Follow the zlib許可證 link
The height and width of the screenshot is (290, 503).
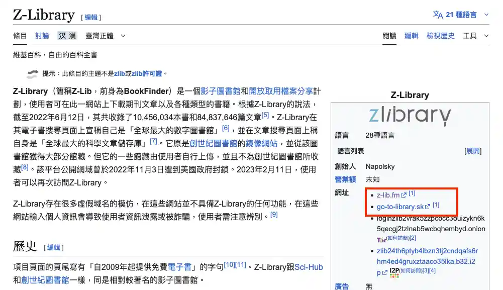[147, 73]
